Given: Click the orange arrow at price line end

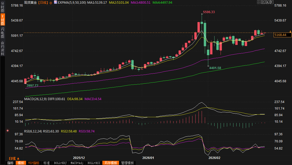Looking at the screenshot, I should (290, 32).
